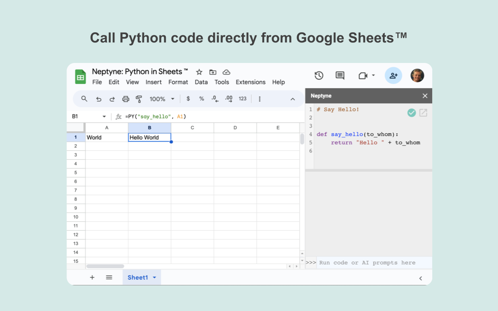Click the undo arrow

[x=99, y=99]
